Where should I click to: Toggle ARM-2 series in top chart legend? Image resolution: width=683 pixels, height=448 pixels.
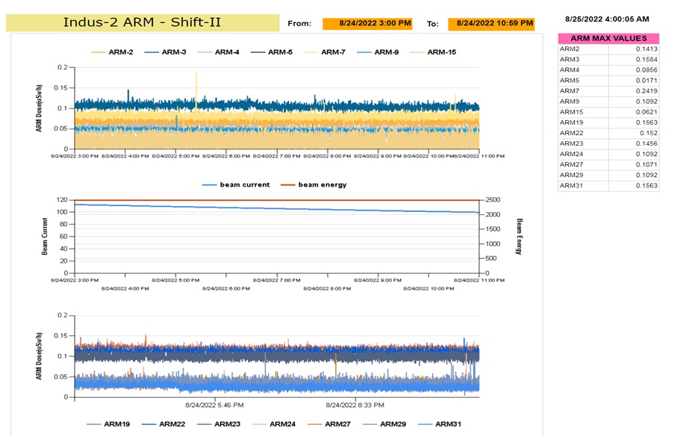coord(113,52)
